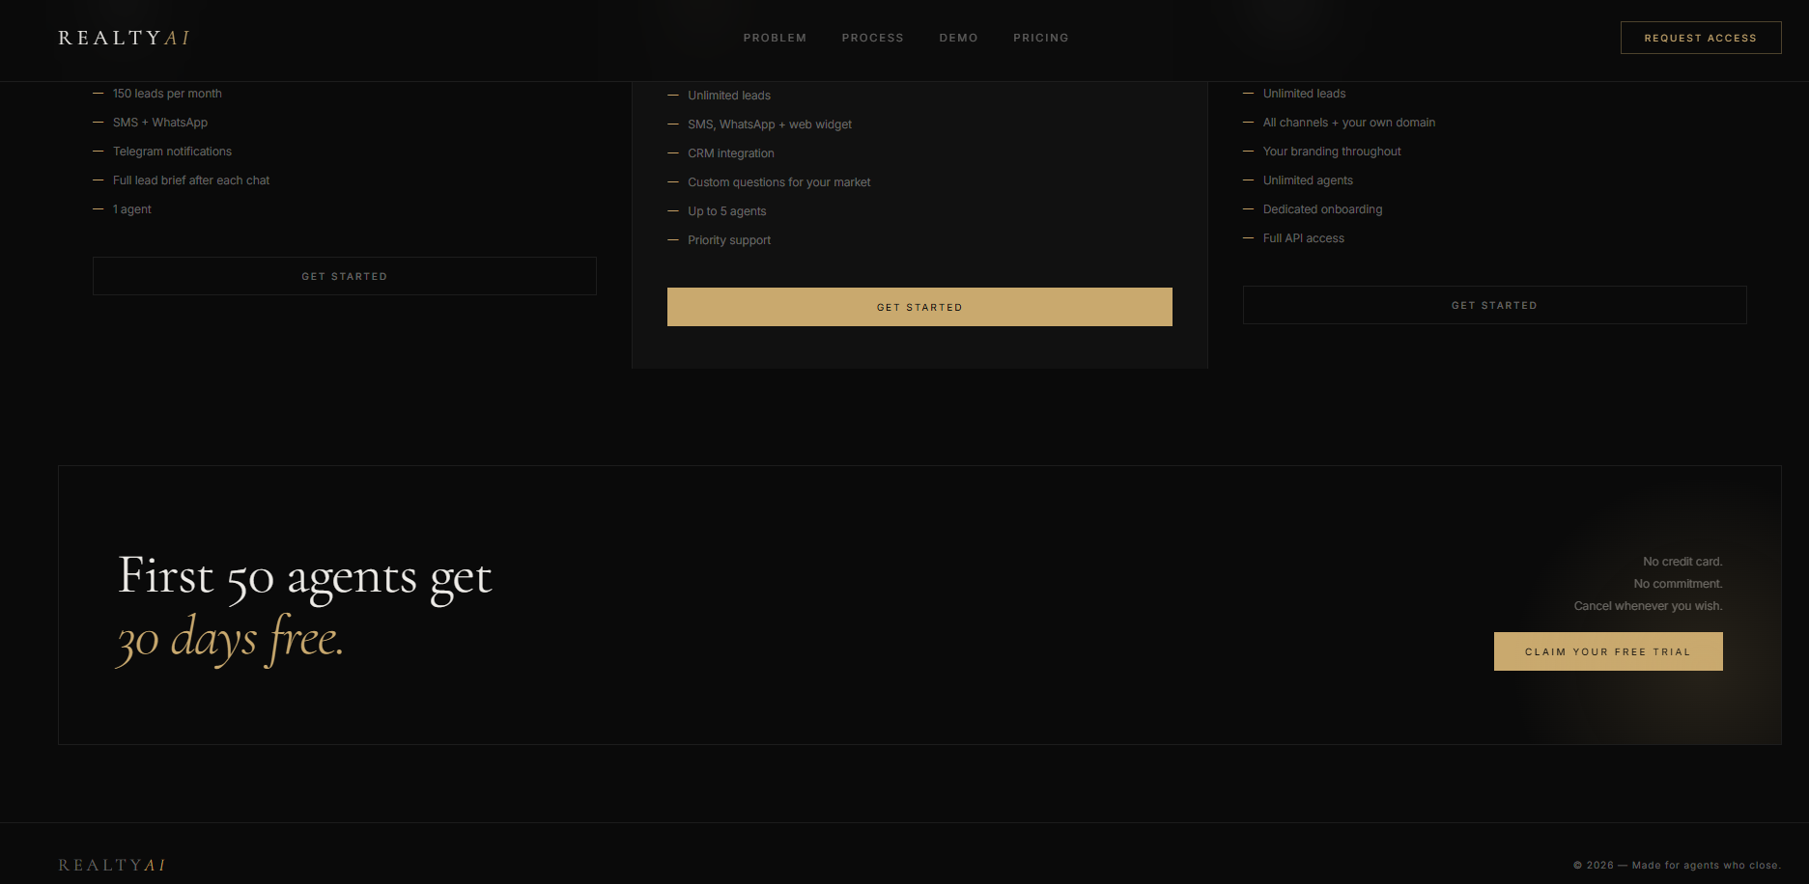Click 'Cancel whenever you wish.' text
This screenshot has width=1809, height=884.
[1648, 606]
